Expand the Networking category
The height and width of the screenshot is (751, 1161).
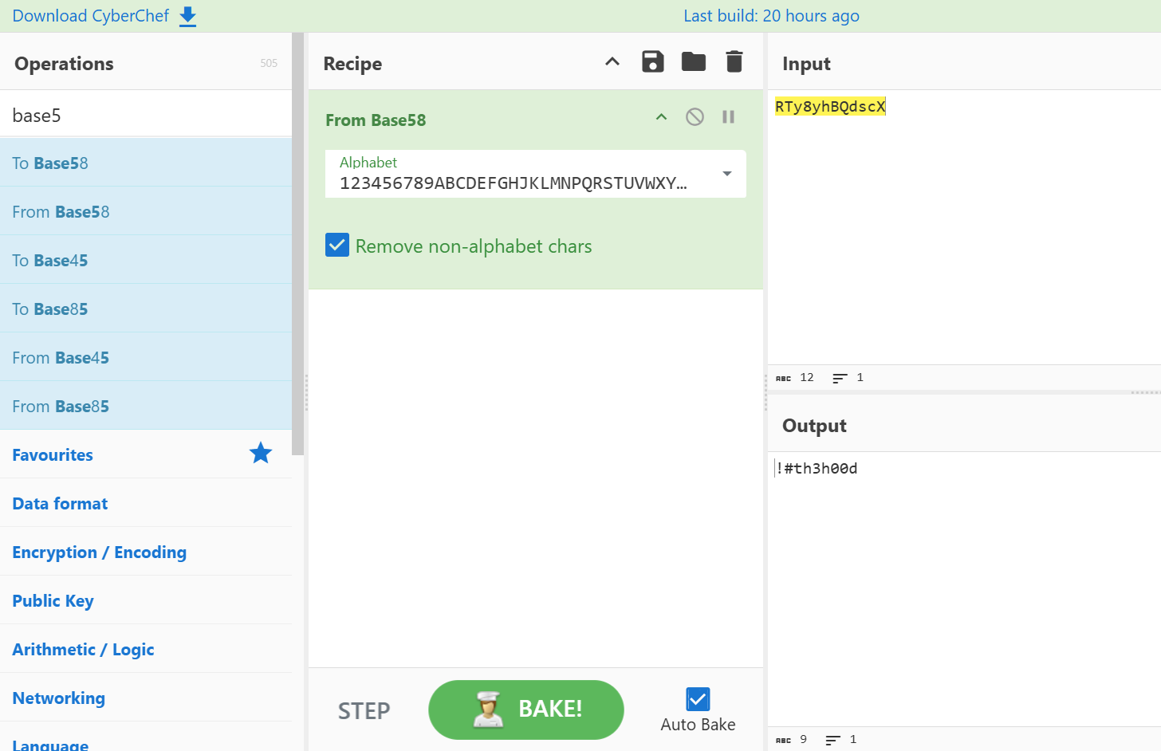click(x=146, y=698)
